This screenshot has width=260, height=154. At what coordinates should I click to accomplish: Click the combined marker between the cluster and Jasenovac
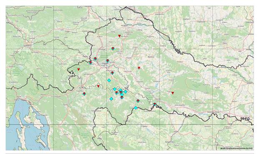click(138, 101)
